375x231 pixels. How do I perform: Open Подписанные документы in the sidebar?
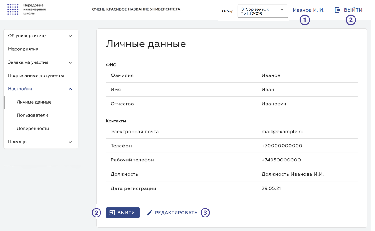click(36, 76)
